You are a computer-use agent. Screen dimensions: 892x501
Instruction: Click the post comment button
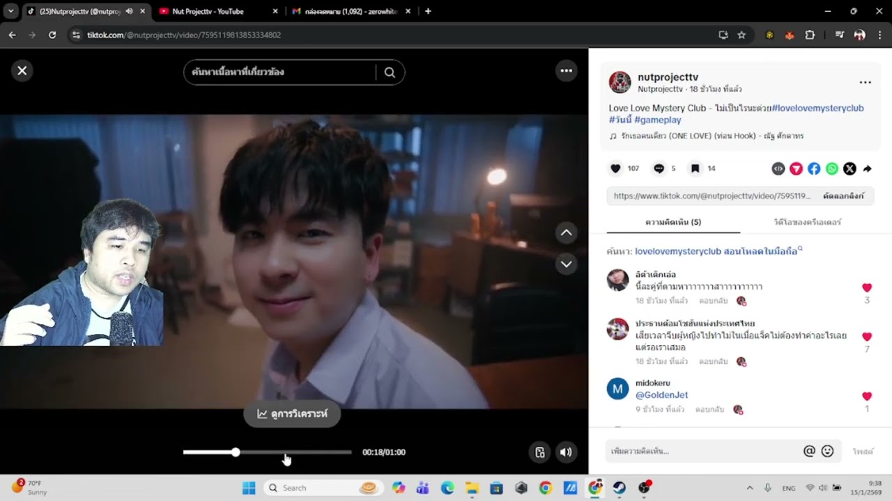coord(863,452)
